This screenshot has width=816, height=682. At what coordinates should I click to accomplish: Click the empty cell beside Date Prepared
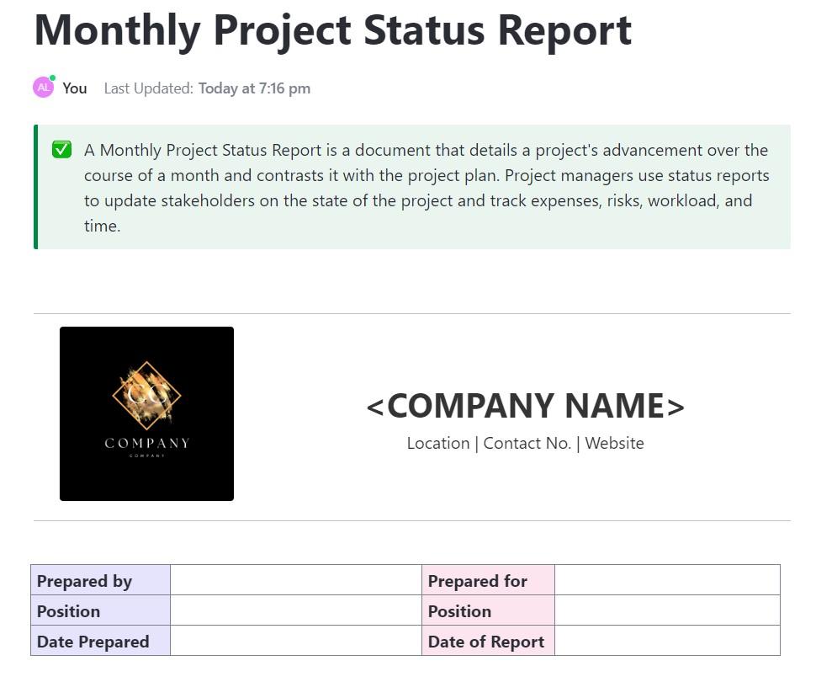pos(295,642)
